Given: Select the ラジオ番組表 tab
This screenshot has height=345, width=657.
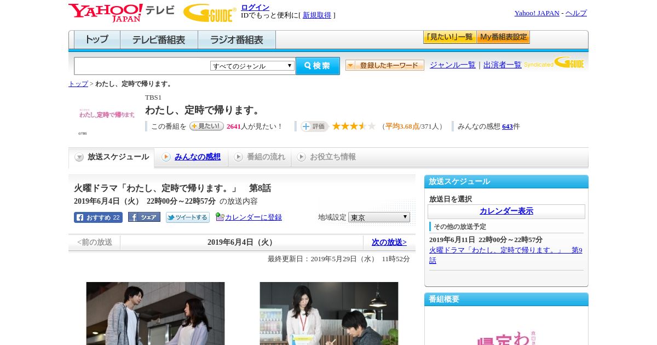Looking at the screenshot, I should point(237,40).
